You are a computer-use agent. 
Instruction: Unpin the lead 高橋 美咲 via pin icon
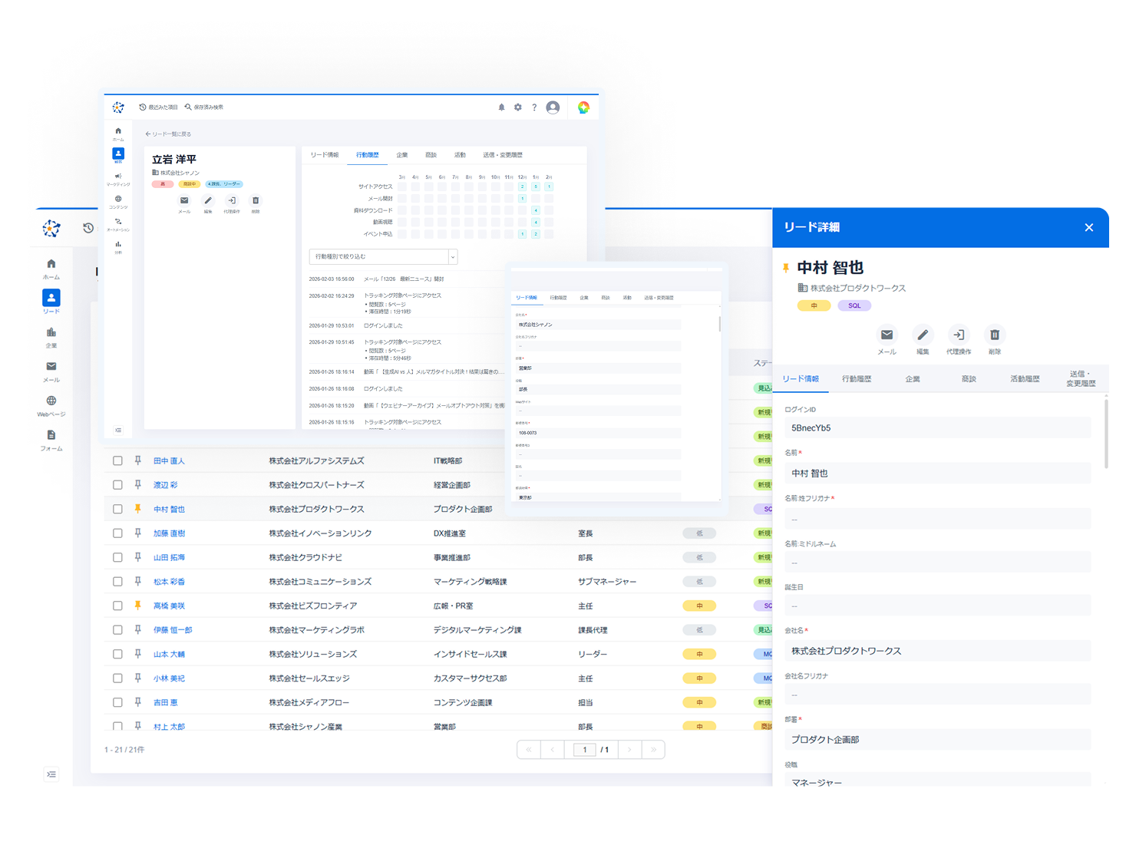tap(138, 606)
